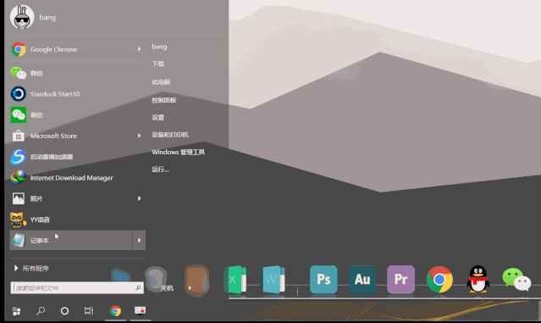The height and width of the screenshot is (323, 541).
Task: Expand 所有程序 programs list
Action: pos(31,269)
